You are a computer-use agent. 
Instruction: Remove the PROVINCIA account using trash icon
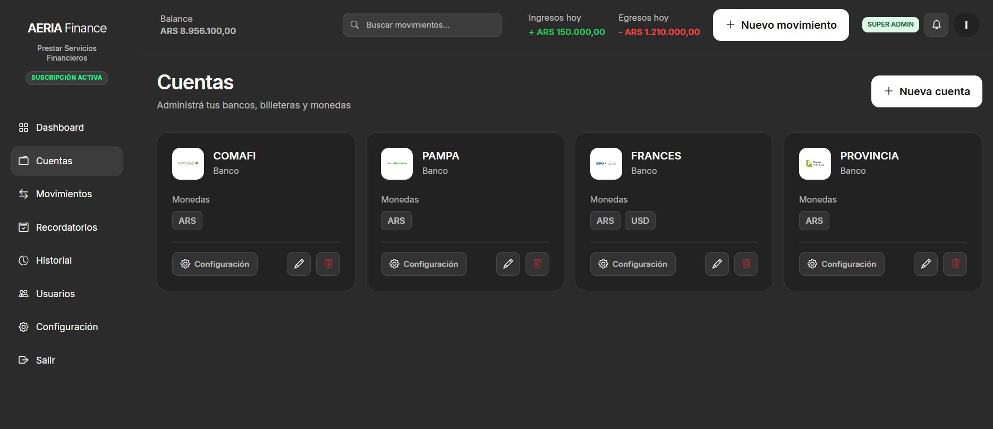[x=955, y=264]
